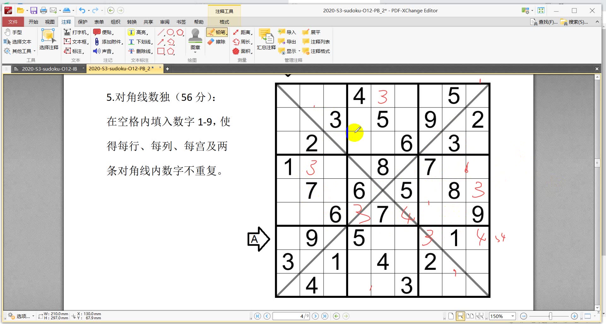The image size is (606, 324).
Task: Open Comment Styles (注释格式)
Action: pyautogui.click(x=316, y=51)
